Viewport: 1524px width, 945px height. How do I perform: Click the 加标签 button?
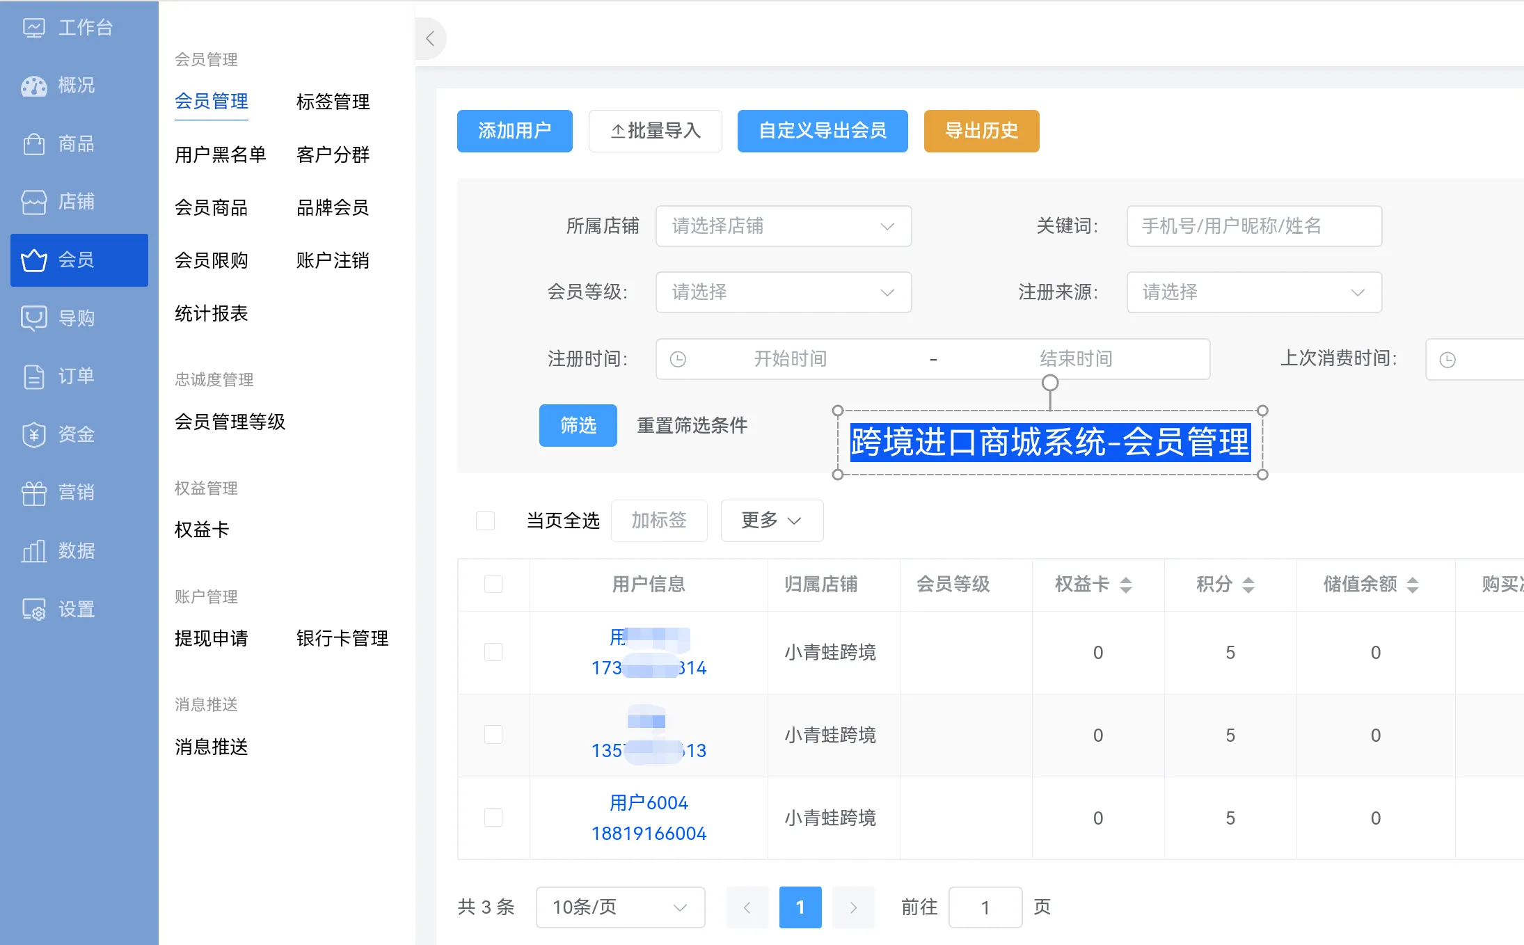coord(659,521)
